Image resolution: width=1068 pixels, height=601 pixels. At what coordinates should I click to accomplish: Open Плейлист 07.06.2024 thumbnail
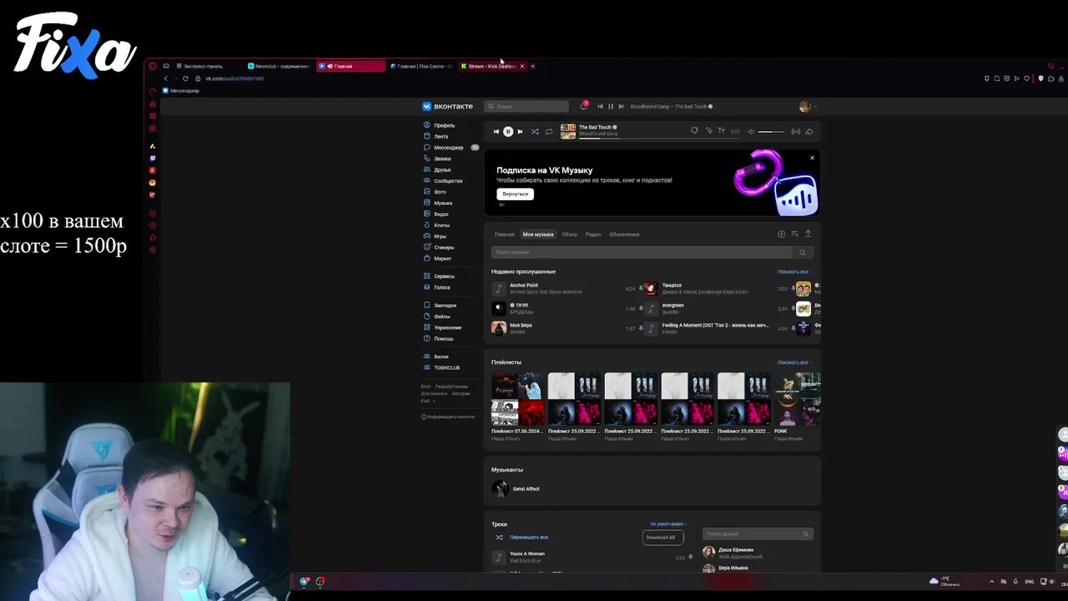click(518, 399)
